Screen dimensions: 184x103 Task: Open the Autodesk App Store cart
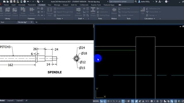[x=156, y=2]
